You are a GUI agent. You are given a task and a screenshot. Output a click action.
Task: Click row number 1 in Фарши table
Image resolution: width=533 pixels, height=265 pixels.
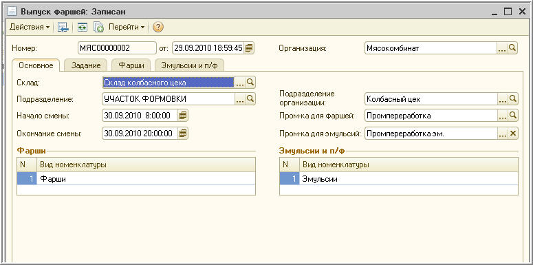(27, 179)
